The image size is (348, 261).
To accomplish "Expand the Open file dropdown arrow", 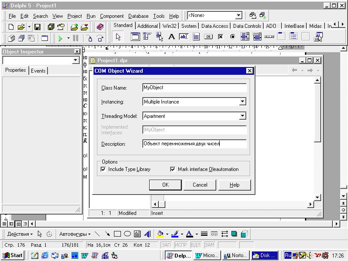I will pos(29,27).
